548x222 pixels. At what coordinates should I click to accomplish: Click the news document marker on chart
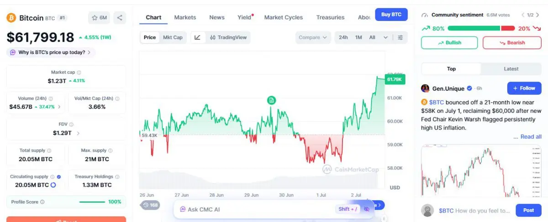tap(271, 100)
